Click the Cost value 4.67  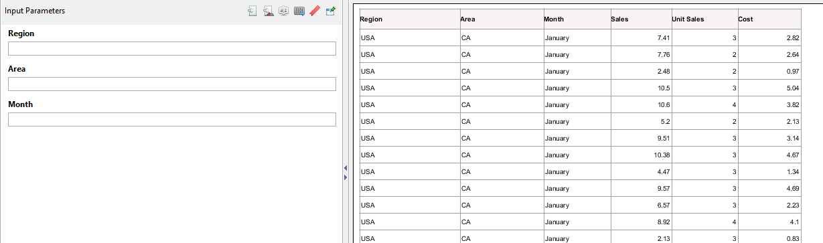click(x=792, y=155)
